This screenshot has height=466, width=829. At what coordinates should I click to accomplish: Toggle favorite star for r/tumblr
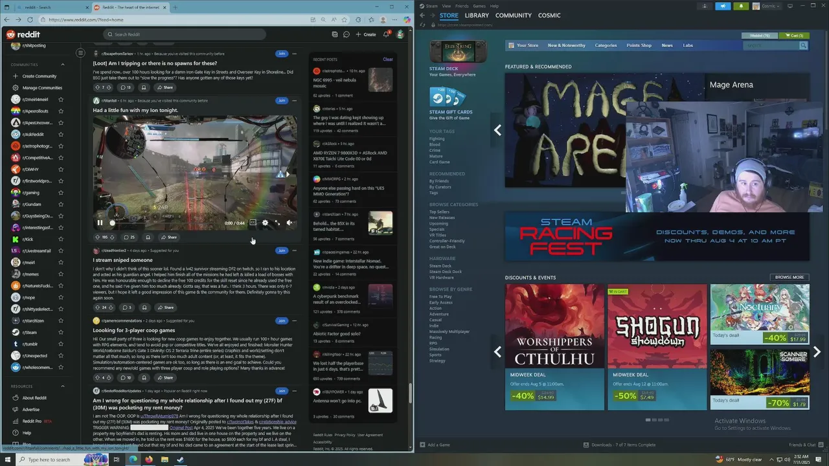click(x=61, y=344)
